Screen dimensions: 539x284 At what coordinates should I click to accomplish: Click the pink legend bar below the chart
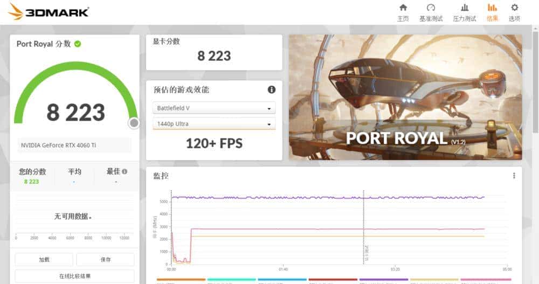(486, 280)
